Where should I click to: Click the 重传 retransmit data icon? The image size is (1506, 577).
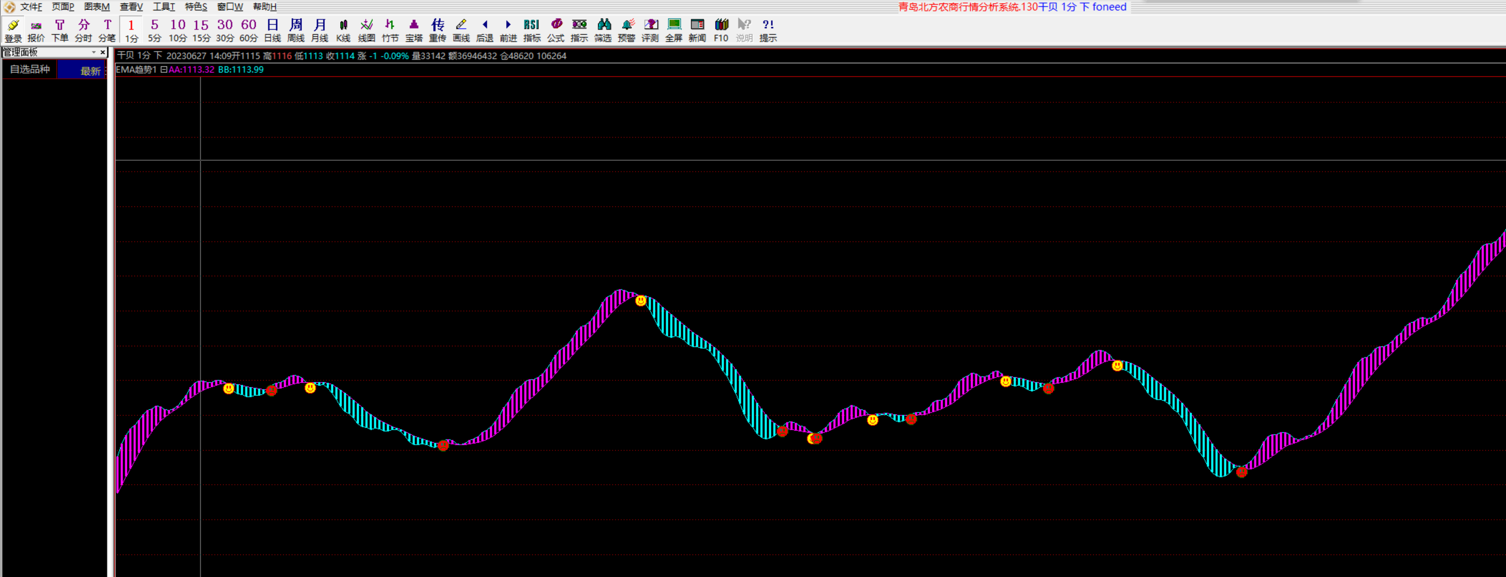tap(437, 30)
